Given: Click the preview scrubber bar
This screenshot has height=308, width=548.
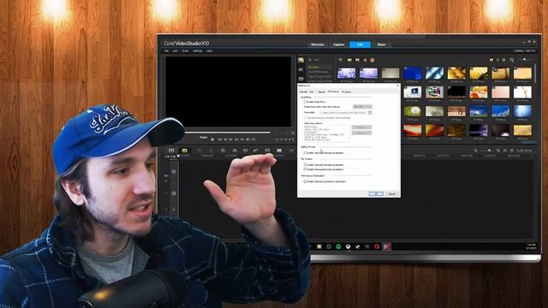Looking at the screenshot, I should pos(227,133).
